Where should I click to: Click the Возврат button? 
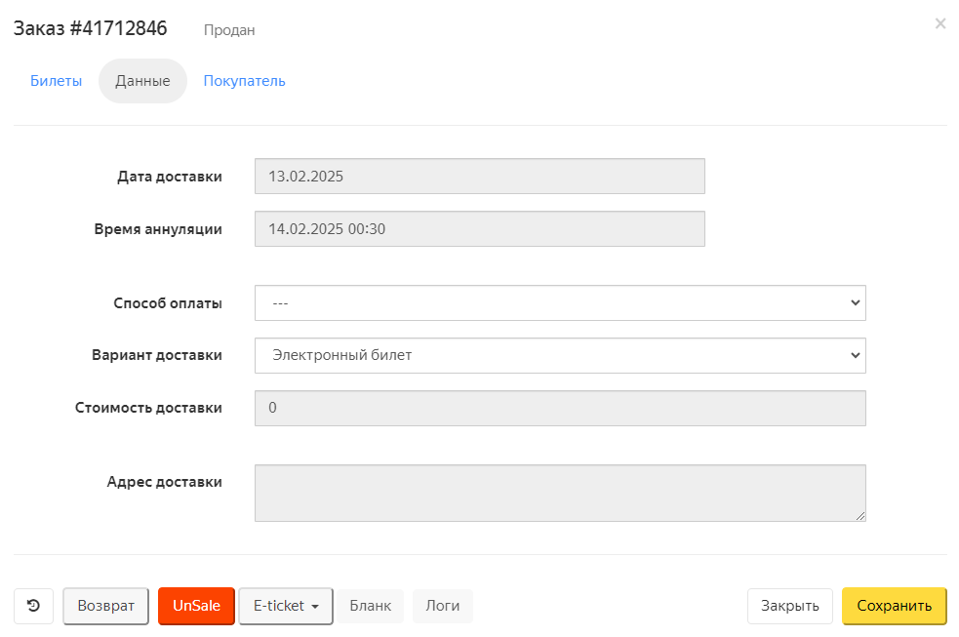105,606
